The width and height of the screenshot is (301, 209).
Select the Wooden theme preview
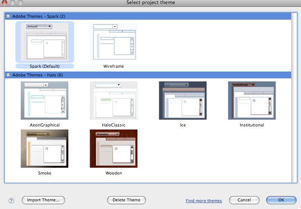click(114, 149)
